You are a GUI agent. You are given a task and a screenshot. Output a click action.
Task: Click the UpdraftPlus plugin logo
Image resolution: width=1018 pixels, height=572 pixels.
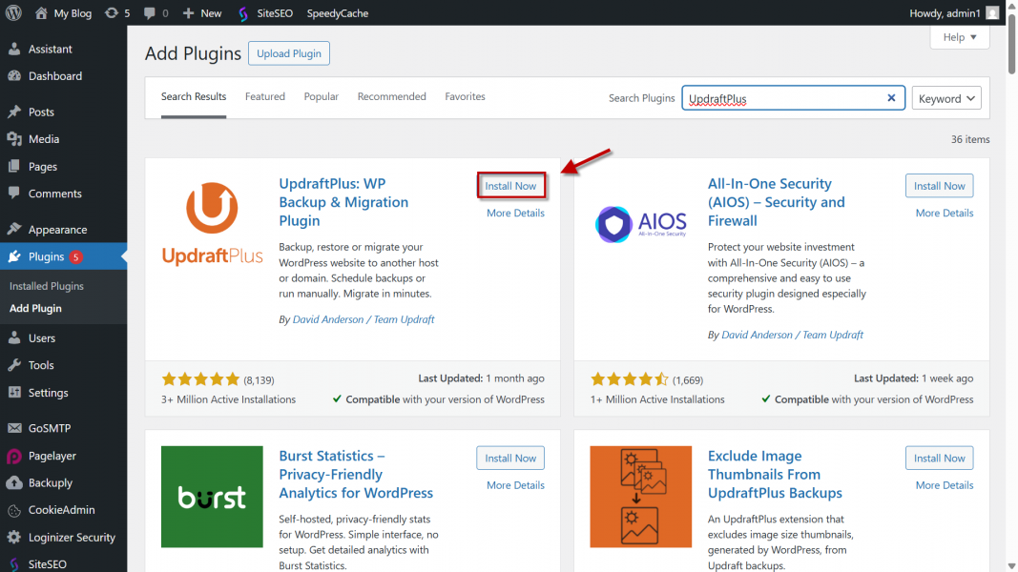[x=212, y=224]
